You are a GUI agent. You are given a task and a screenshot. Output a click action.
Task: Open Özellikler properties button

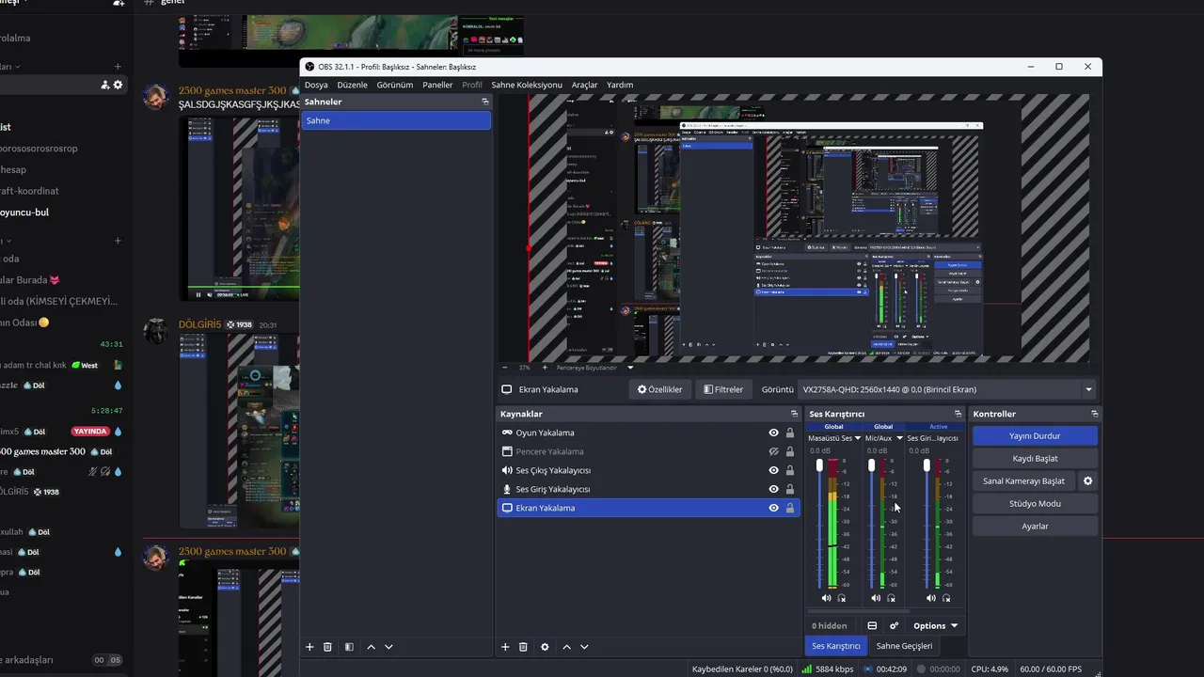[x=659, y=389]
